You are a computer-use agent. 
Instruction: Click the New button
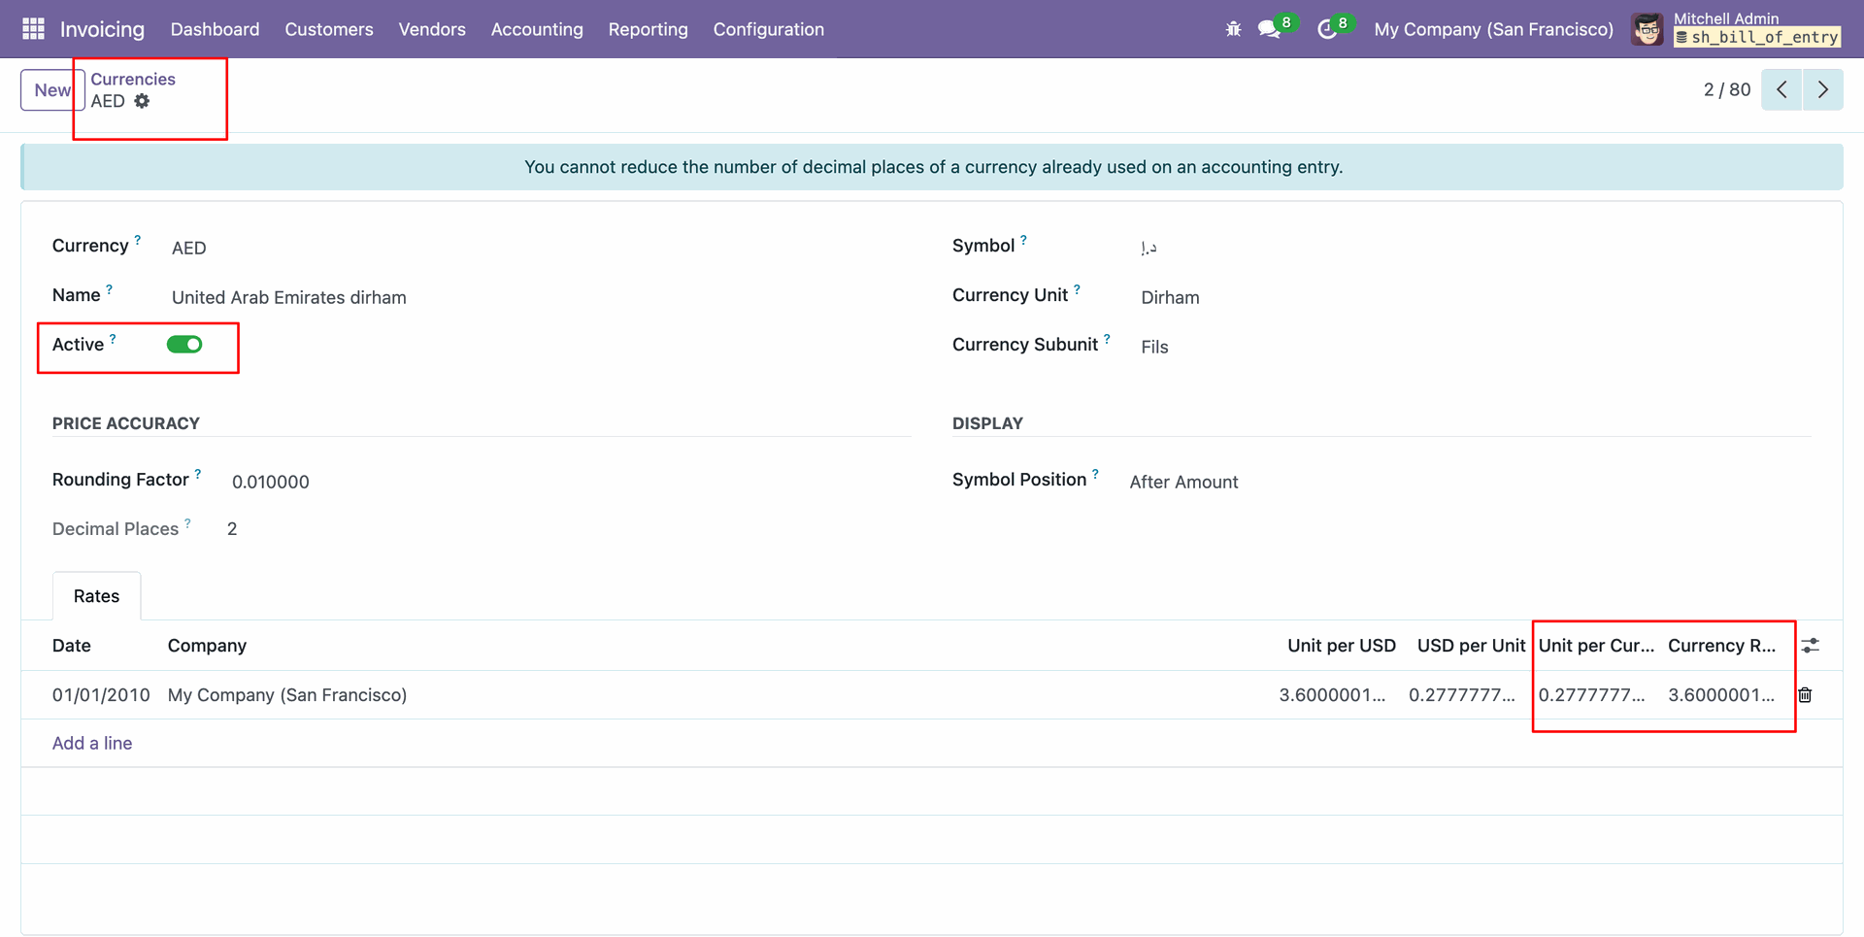click(52, 90)
